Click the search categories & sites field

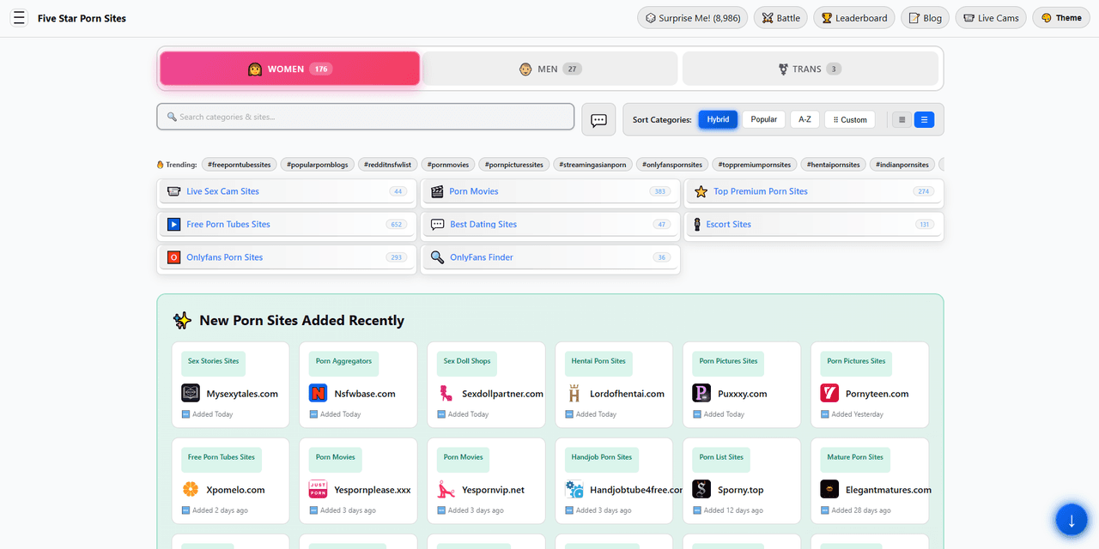(366, 117)
